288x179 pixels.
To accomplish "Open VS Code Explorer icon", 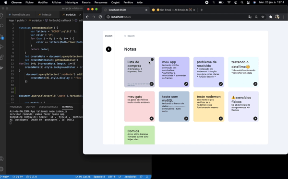I will point(1,15).
